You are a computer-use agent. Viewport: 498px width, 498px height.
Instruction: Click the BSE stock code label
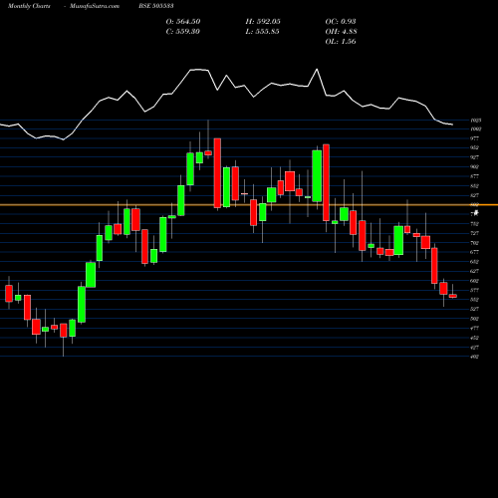point(156,6)
